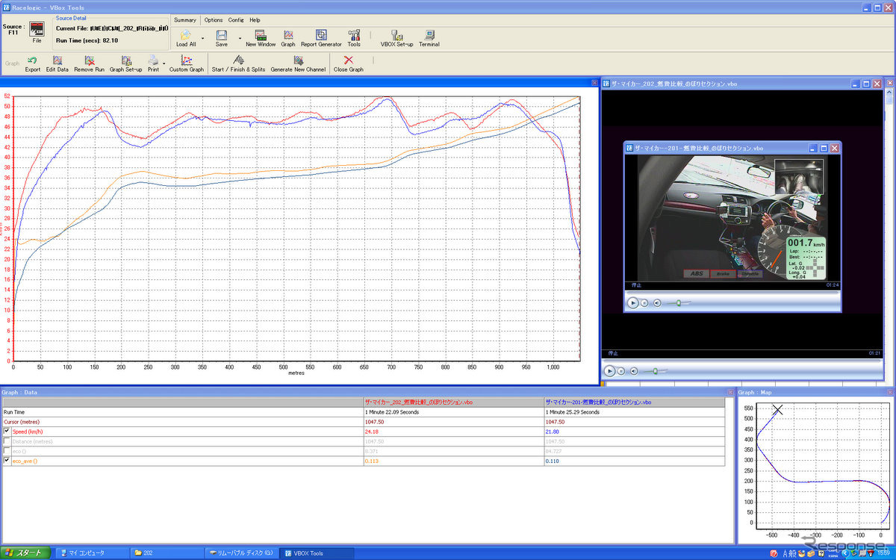Expand the Save dropdown arrow
Viewport: 896px width, 560px height.
(240, 37)
